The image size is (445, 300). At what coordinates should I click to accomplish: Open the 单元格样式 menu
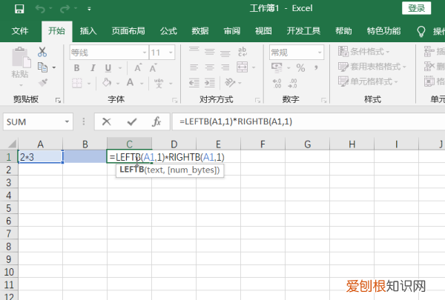pyautogui.click(x=368, y=81)
